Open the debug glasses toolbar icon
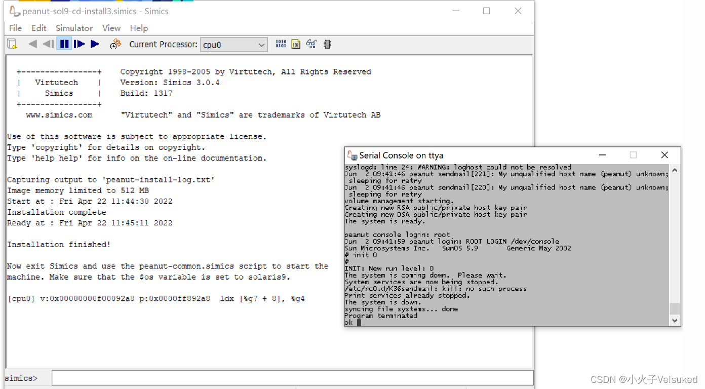 311,44
